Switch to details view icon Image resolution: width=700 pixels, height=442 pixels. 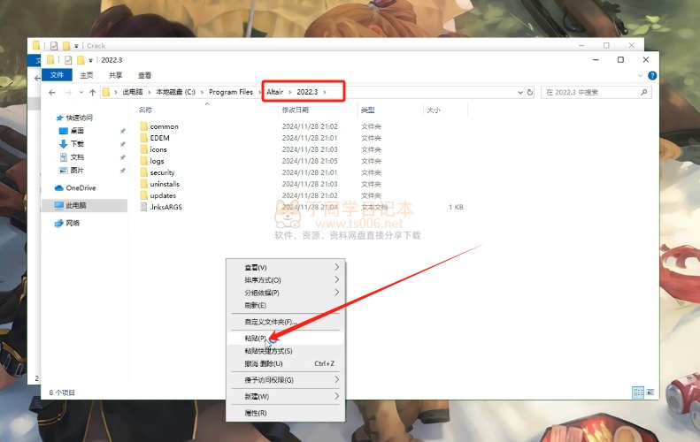tap(638, 392)
